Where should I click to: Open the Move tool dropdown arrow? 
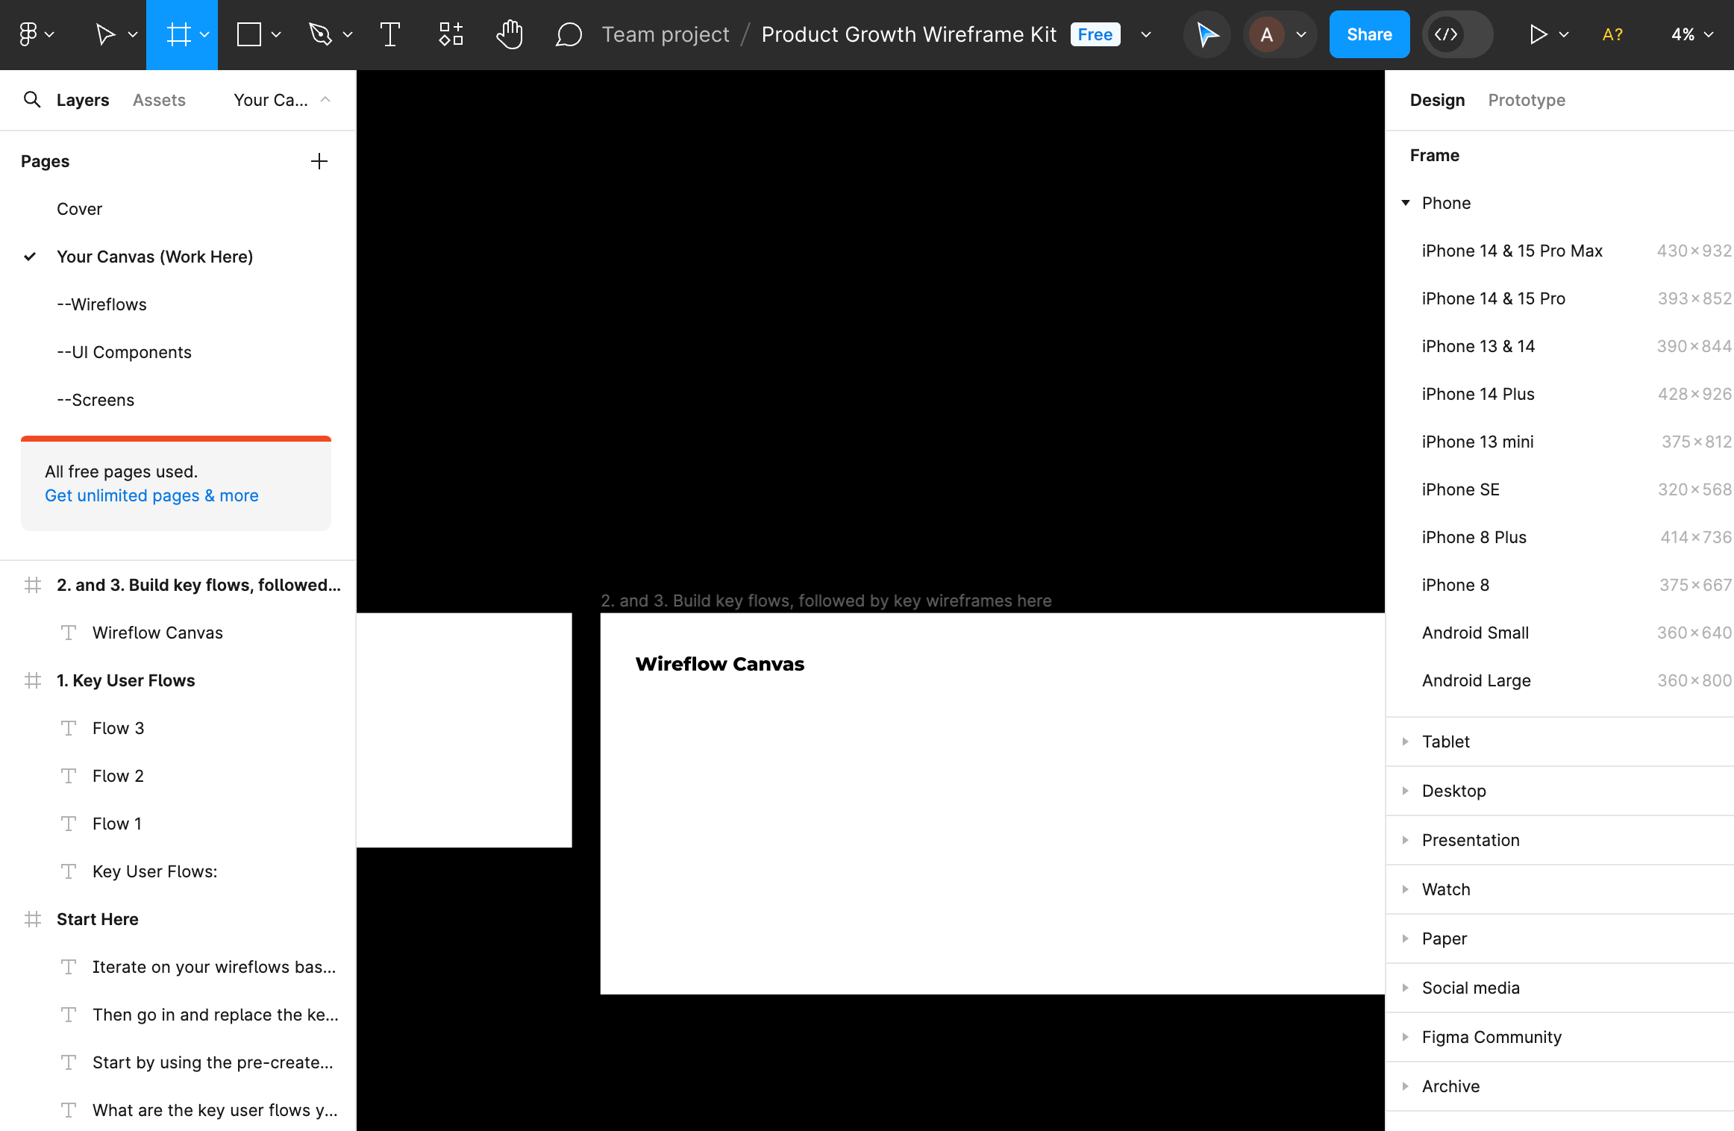click(x=133, y=34)
